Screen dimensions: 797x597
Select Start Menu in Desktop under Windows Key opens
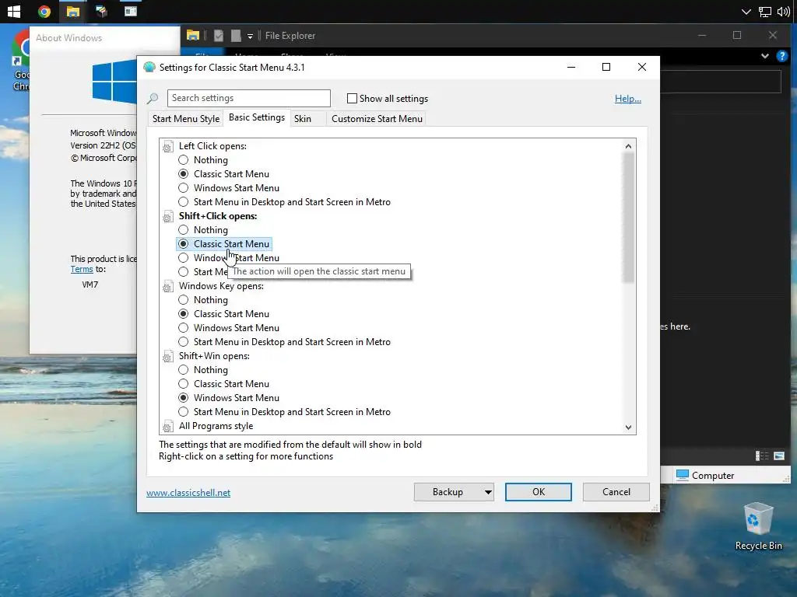[184, 342]
